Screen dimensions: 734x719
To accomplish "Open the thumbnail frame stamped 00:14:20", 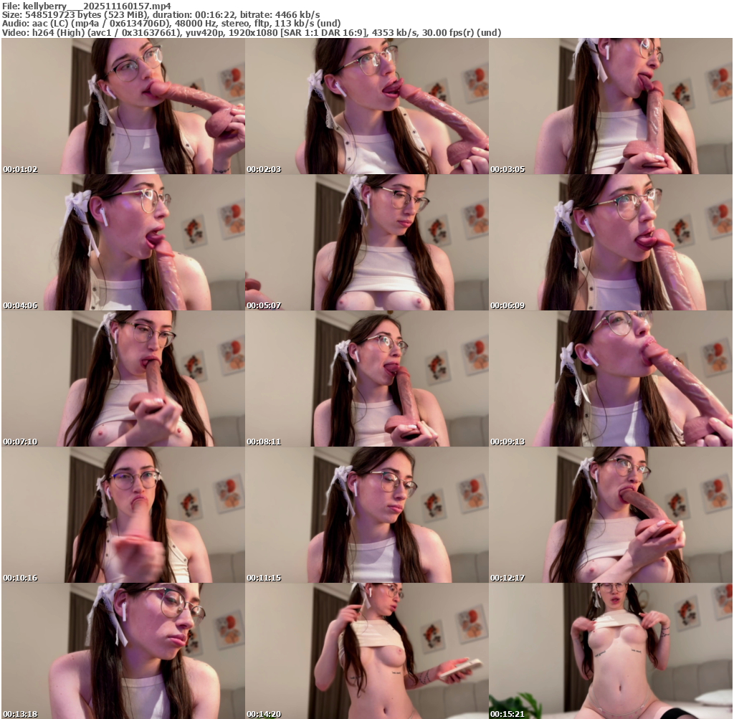I will point(367,651).
